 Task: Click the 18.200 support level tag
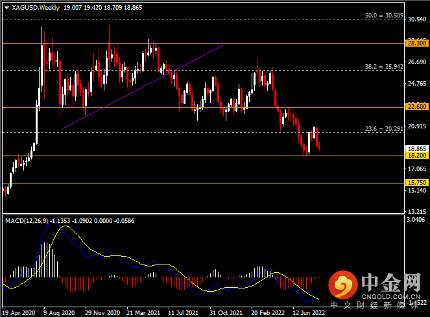point(415,156)
